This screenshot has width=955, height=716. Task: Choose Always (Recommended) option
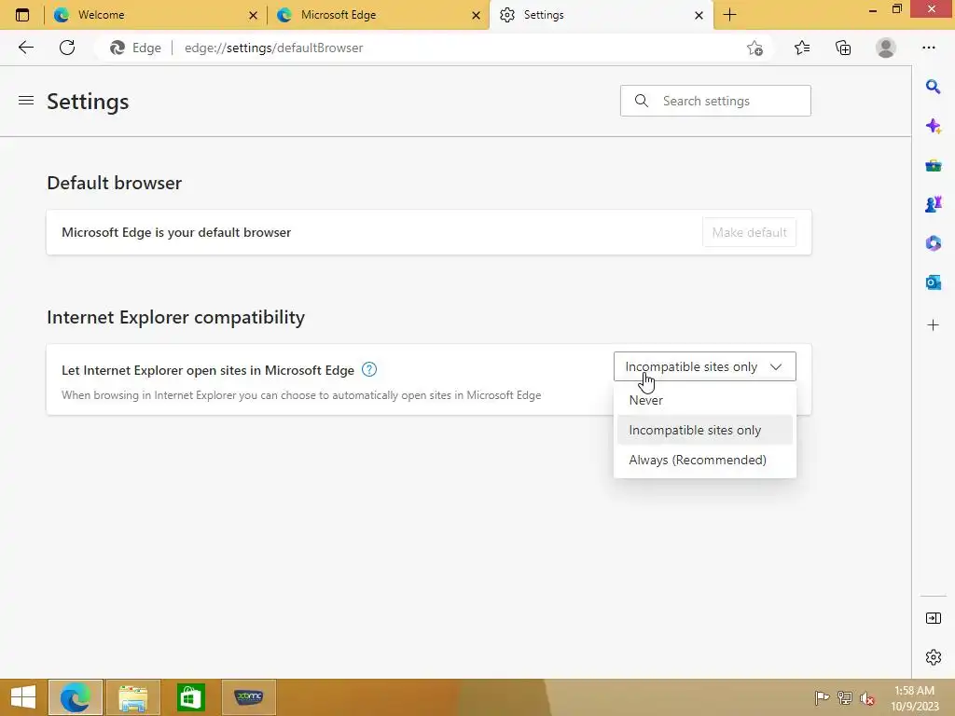pos(705,460)
